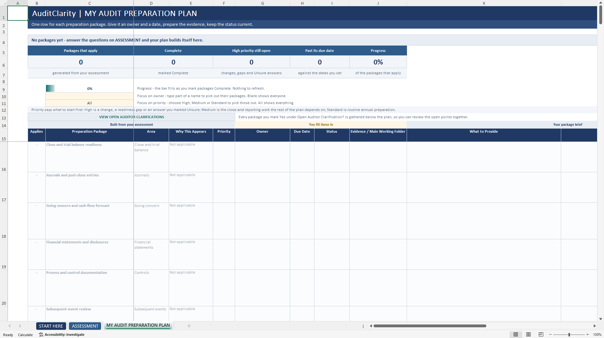The width and height of the screenshot is (604, 338).
Task: Click VIEW OPEN AUDITOR CLARIFICATIONS link
Action: [x=131, y=117]
